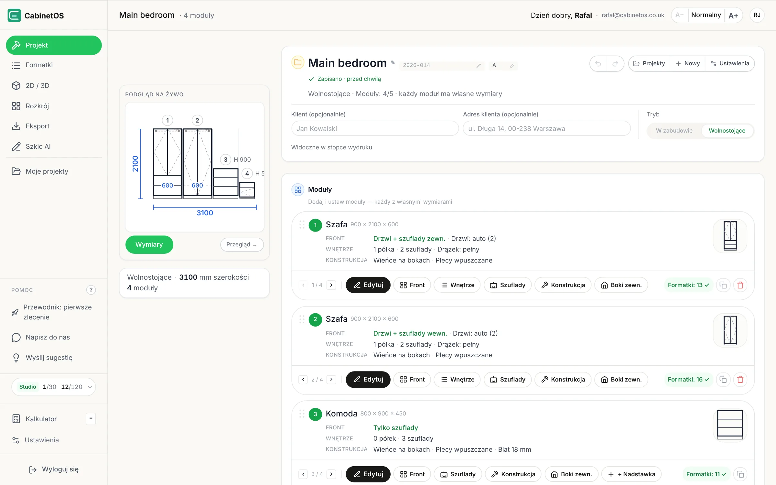Image resolution: width=776 pixels, height=485 pixels.
Task: Click calculator equals shortcut icon
Action: pos(91,419)
